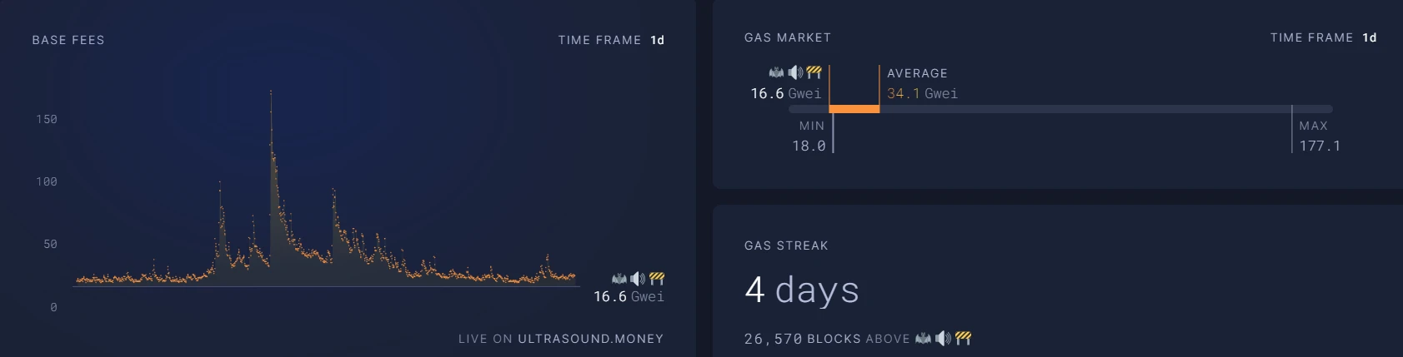
Task: Click the MIN 18.0 marker label
Action: click(809, 136)
